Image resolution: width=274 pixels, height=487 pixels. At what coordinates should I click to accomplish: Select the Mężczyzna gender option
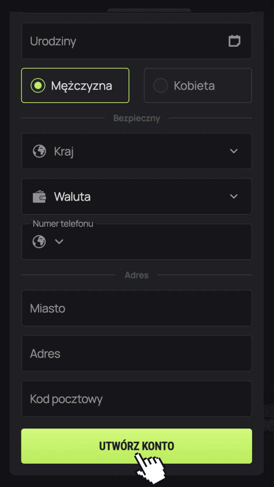tap(75, 85)
